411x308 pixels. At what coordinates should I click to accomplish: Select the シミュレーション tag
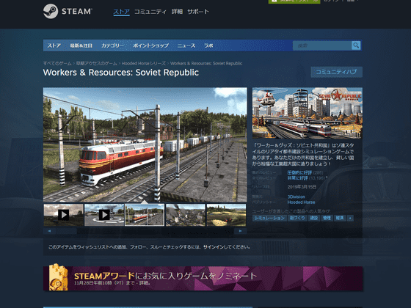269,218
